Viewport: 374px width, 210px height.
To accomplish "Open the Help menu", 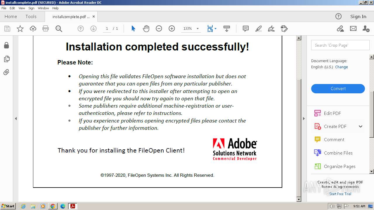I will pyautogui.click(x=56, y=8).
